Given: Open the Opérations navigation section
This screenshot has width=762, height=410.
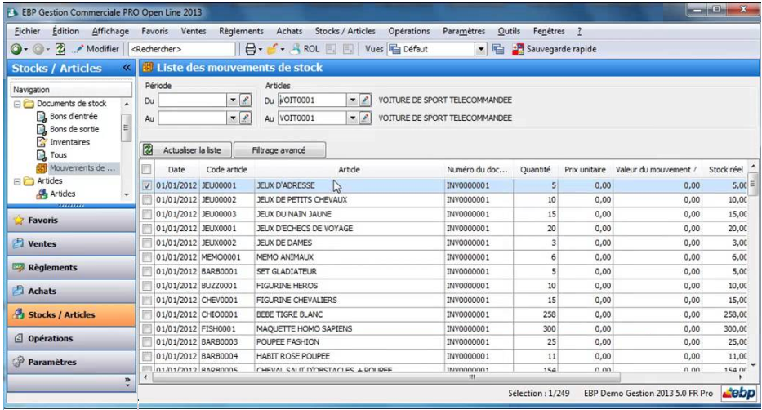Looking at the screenshot, I should tap(71, 339).
